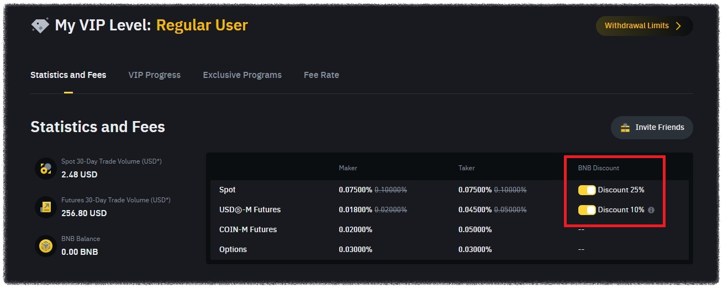Screen dimensions: 723x288
Task: Click the Options maker fee 0.03000%
Action: coord(356,249)
